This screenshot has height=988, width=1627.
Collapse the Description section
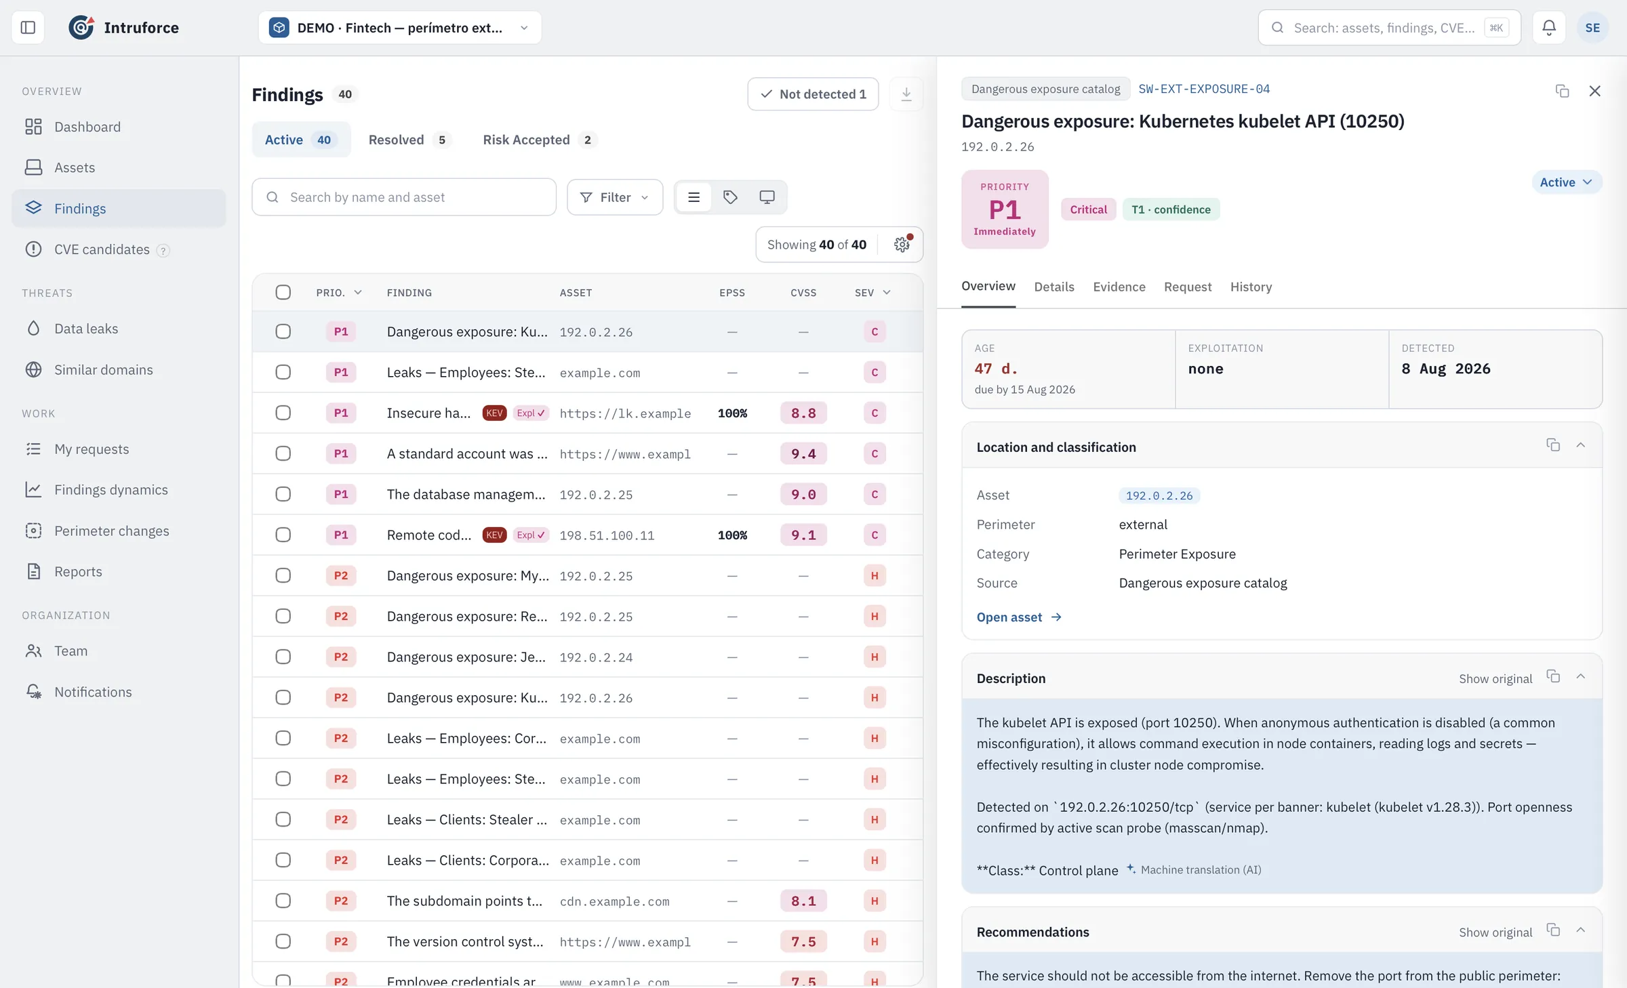click(1580, 676)
